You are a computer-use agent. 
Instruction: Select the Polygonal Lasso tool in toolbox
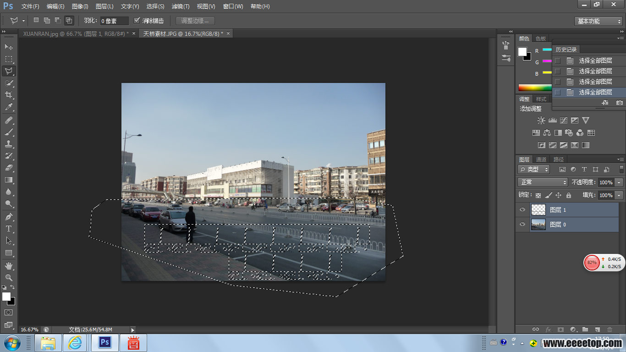pos(9,71)
